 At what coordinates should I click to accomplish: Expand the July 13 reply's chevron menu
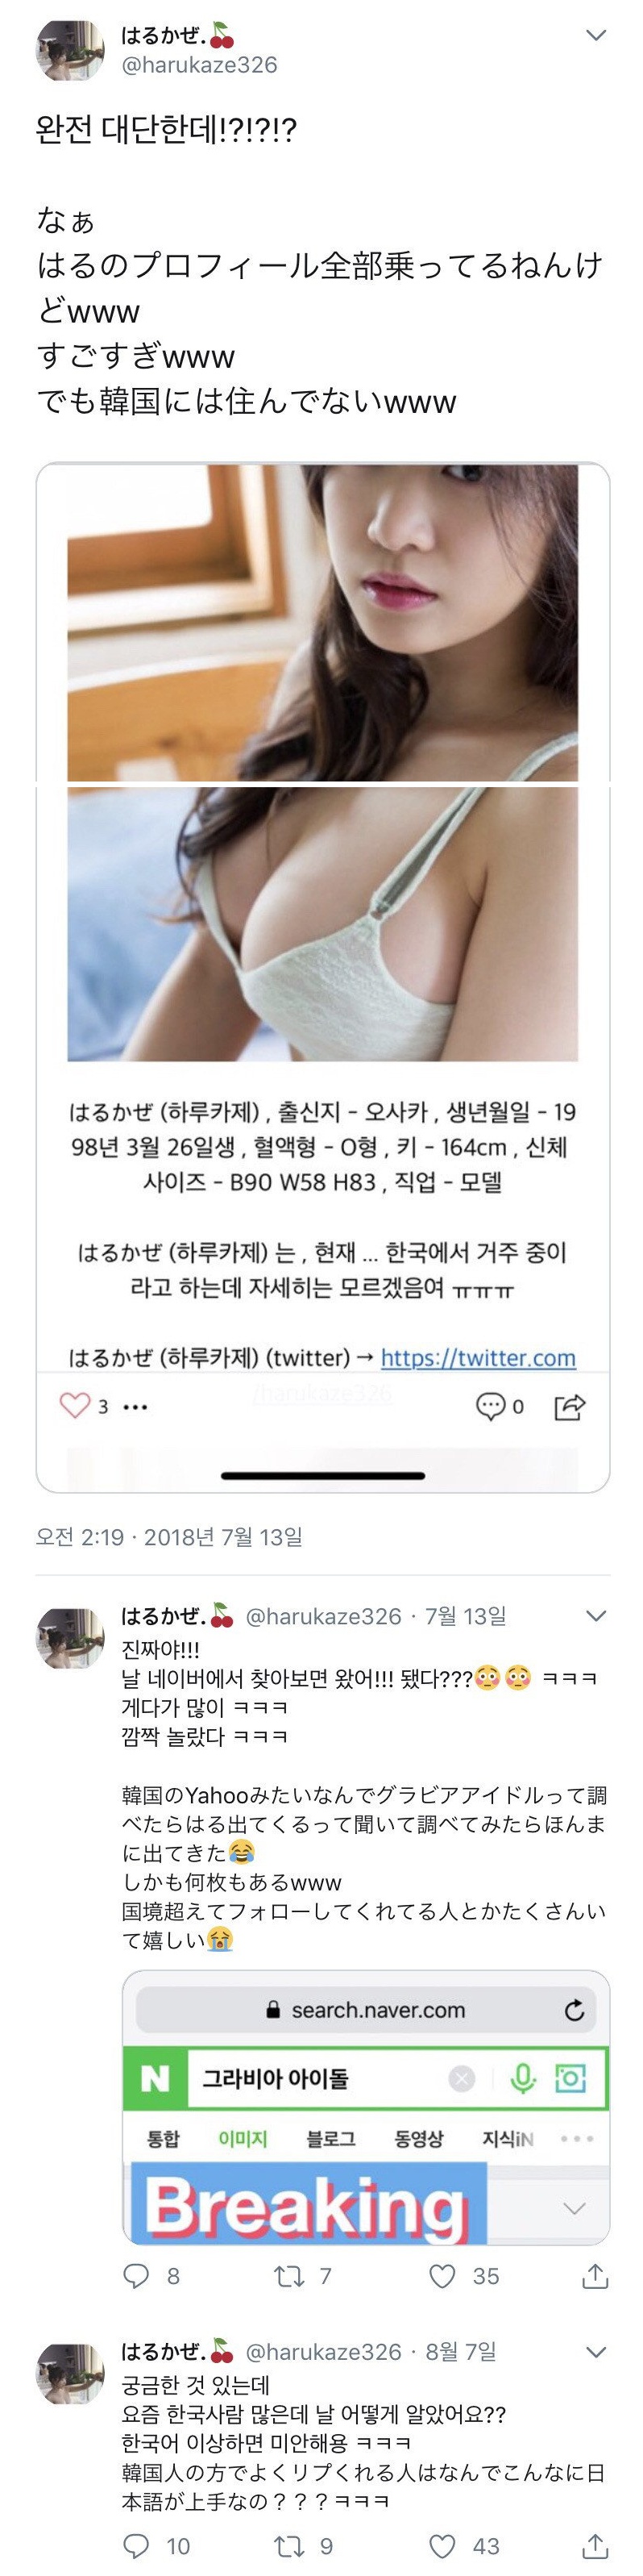point(595,1616)
